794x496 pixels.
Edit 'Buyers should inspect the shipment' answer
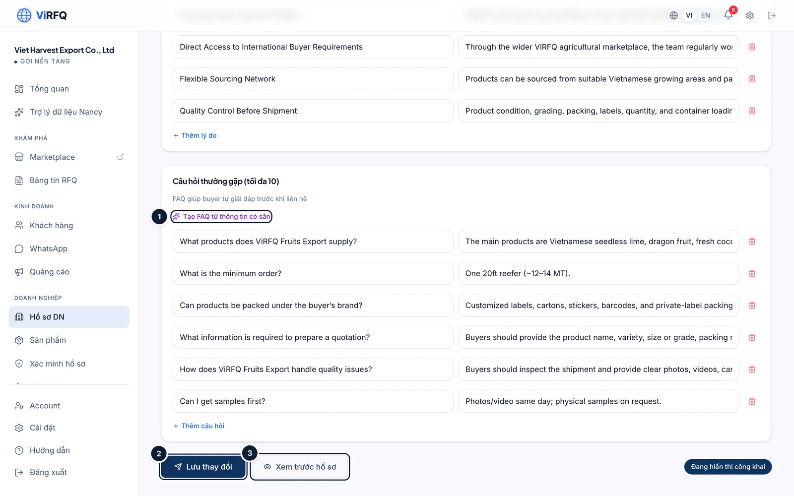(x=598, y=370)
